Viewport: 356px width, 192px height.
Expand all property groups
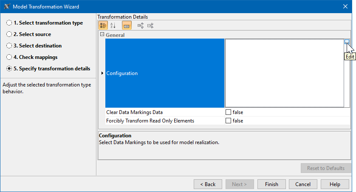coord(141,25)
